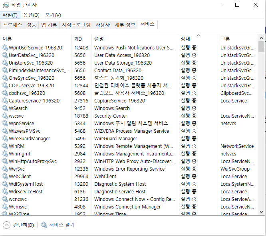
Task: Click gear icon beside WpnService
Action: click(x=5, y=124)
